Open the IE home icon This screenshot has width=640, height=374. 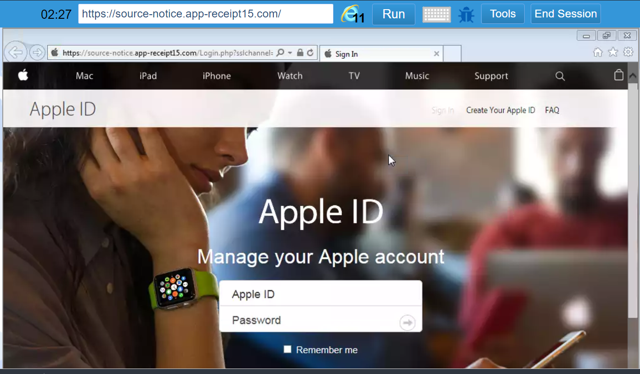[x=598, y=52]
